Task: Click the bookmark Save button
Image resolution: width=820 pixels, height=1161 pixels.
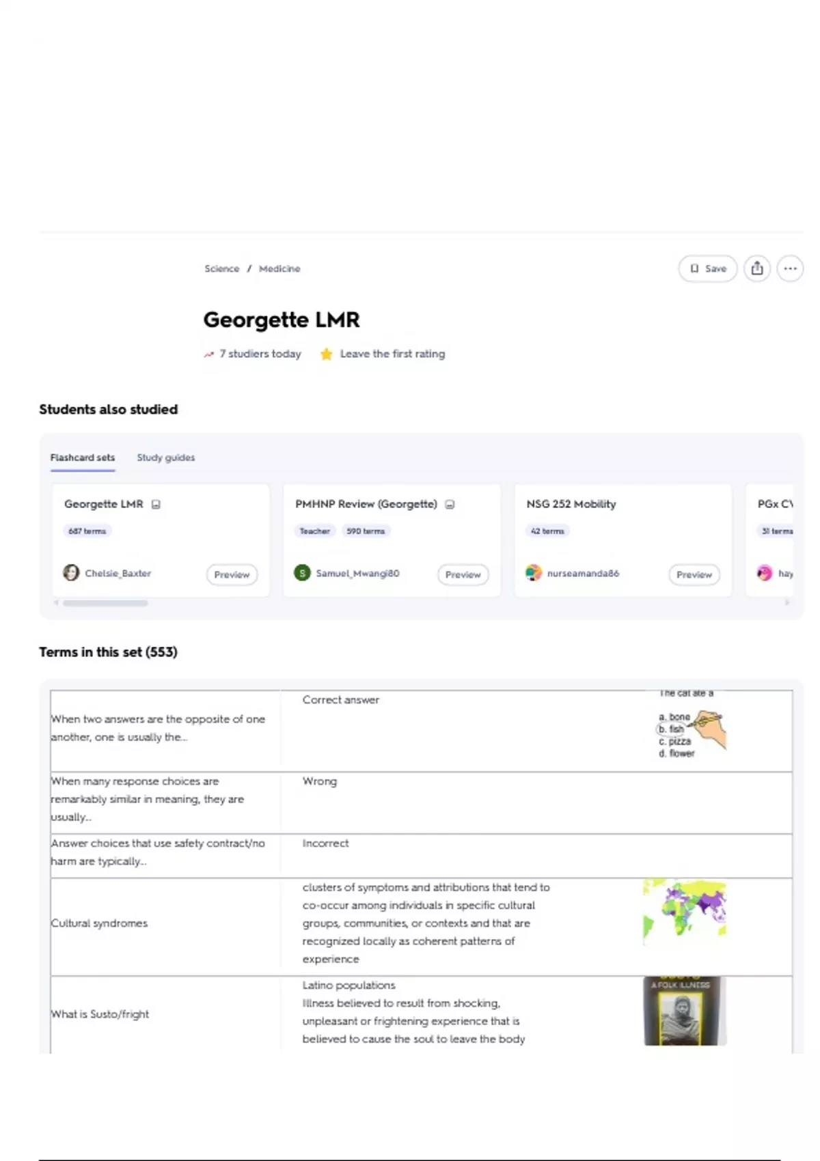Action: tap(707, 268)
